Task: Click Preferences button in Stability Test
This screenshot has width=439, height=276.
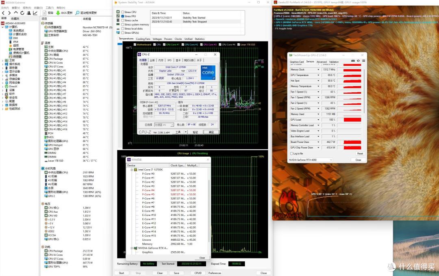Action: (x=215, y=273)
